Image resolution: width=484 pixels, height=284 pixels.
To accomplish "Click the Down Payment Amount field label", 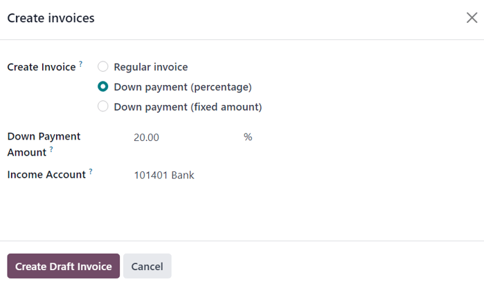I will pos(43,137).
